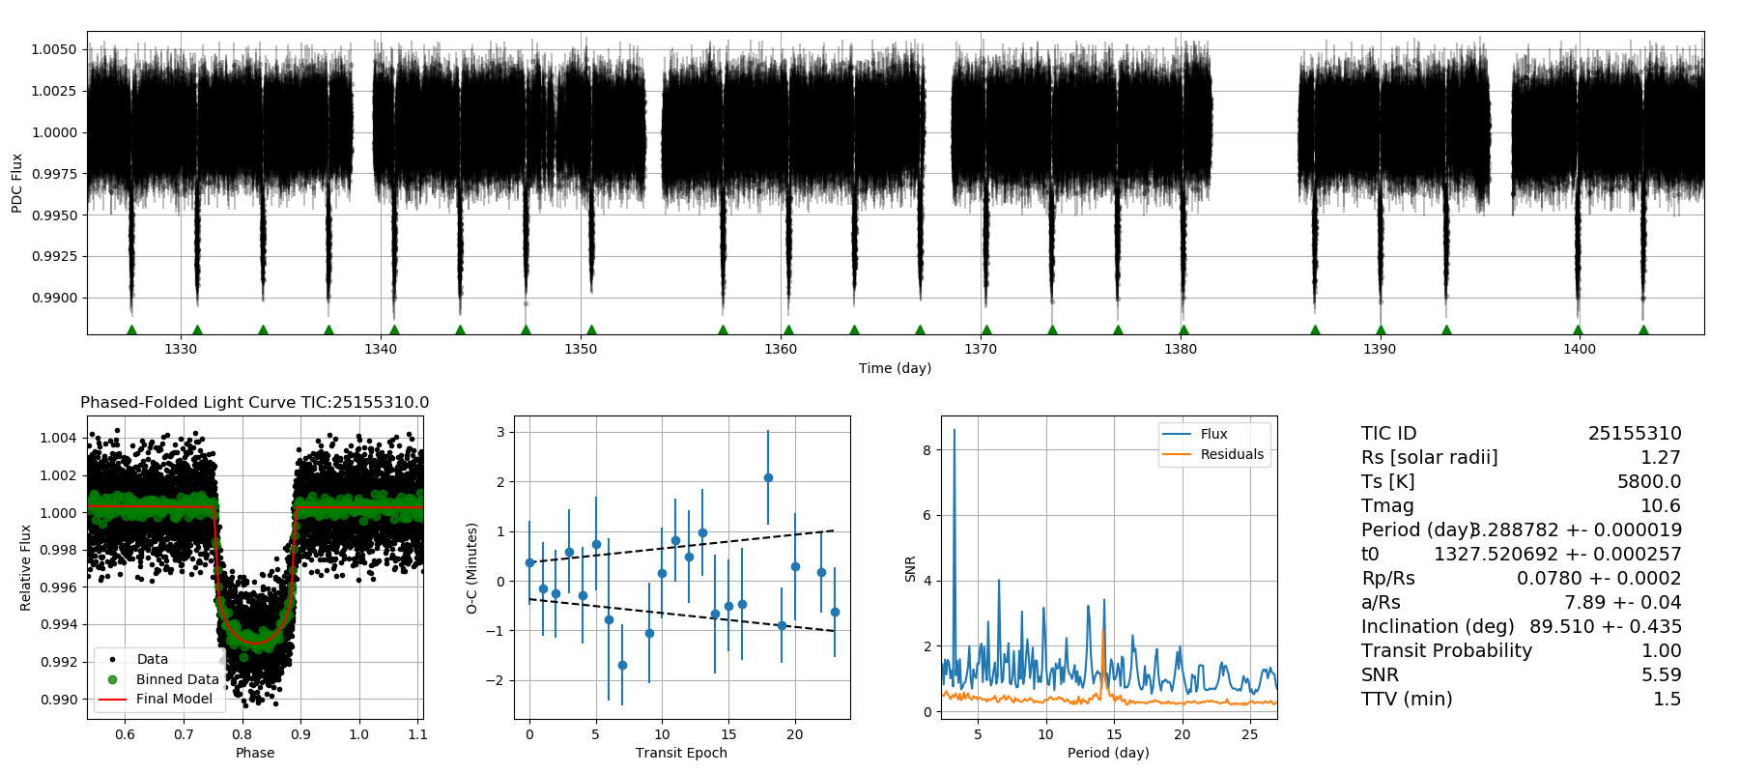1739x773 pixels.
Task: Click the "Inclination (deg)" label
Action: (1438, 627)
